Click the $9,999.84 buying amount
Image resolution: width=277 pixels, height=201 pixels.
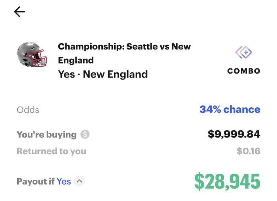pos(234,134)
